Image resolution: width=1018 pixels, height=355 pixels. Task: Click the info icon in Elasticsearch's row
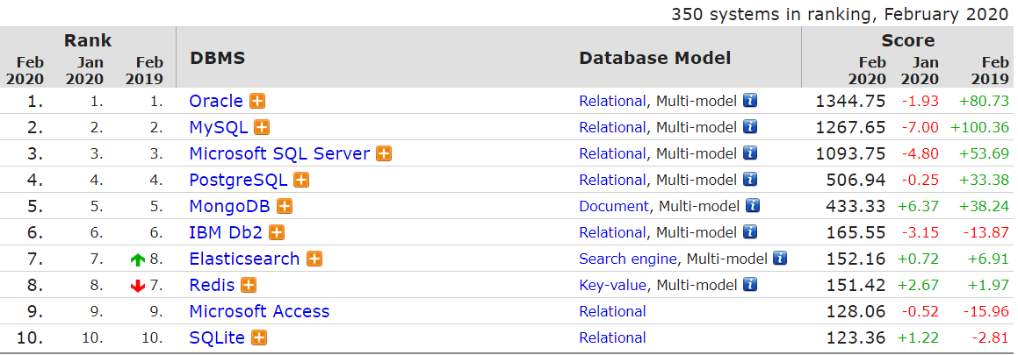click(x=780, y=259)
